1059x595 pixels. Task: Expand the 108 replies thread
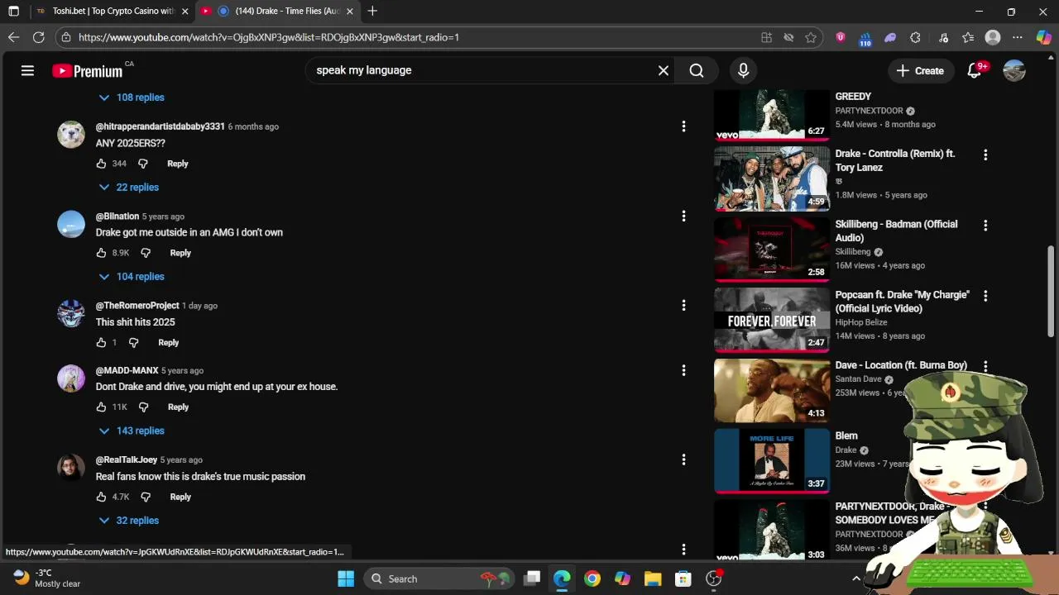coord(131,98)
